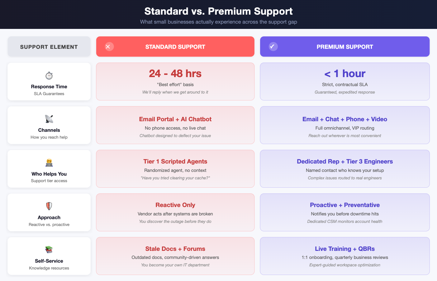The height and width of the screenshot is (281, 437).
Task: Click the < 1 hour premium card
Action: point(345,81)
